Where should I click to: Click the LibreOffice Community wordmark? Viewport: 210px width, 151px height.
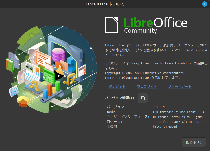coord(155,25)
